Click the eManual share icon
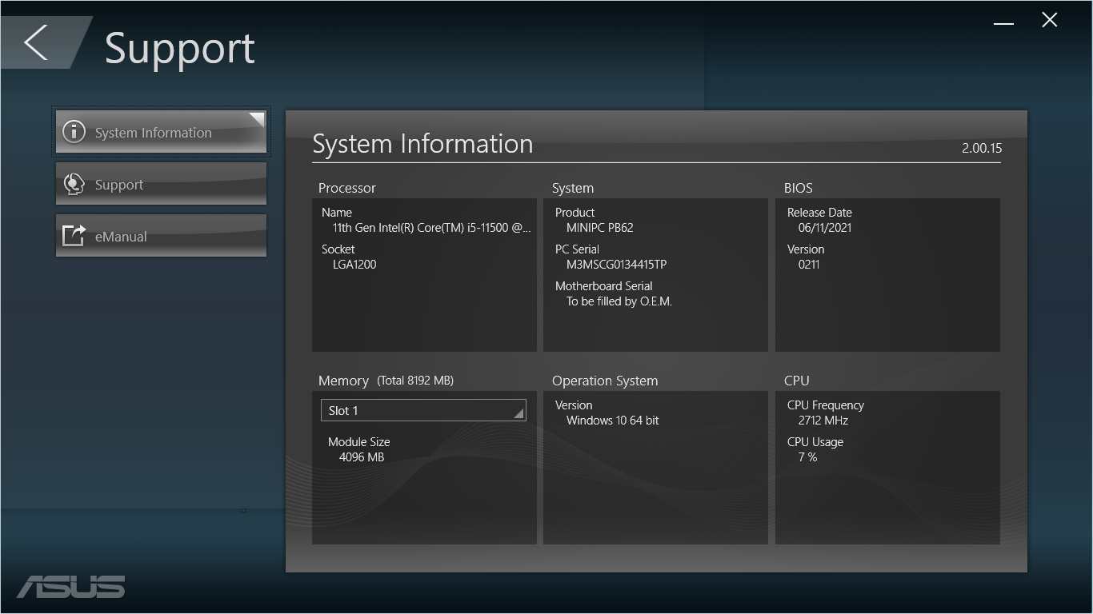Viewport: 1093px width, 614px height. tap(74, 236)
